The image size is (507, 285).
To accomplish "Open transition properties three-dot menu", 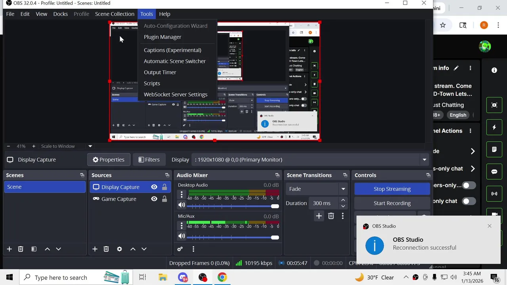I will click(343, 216).
